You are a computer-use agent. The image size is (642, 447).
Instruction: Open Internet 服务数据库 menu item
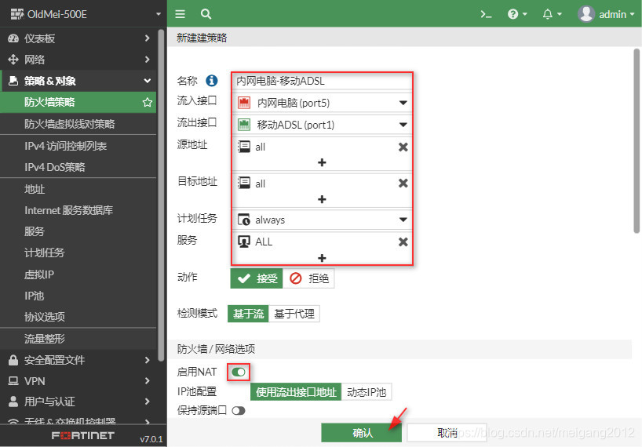[78, 210]
